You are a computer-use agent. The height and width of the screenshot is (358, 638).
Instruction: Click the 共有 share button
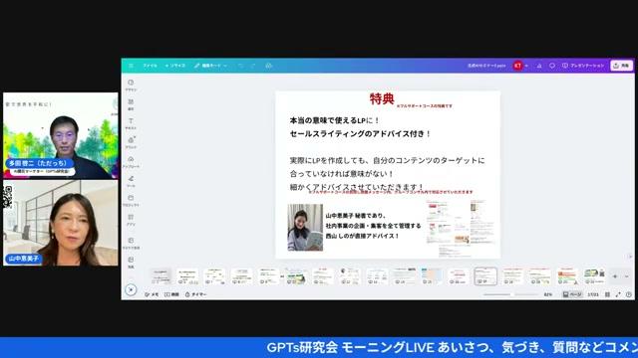621,66
